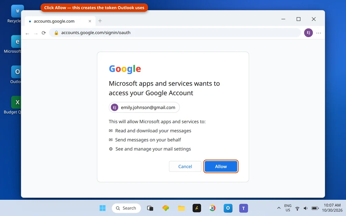Image resolution: width=346 pixels, height=216 pixels.
Task: Open Wi-Fi settings from the system tray
Action: (297, 208)
